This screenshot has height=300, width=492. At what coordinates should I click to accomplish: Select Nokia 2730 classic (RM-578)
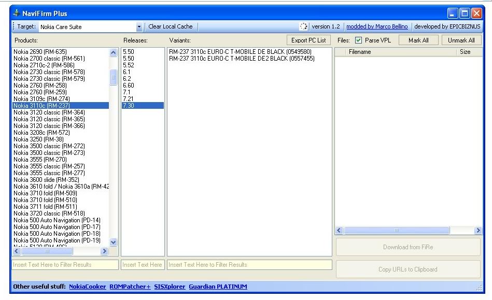(x=61, y=72)
